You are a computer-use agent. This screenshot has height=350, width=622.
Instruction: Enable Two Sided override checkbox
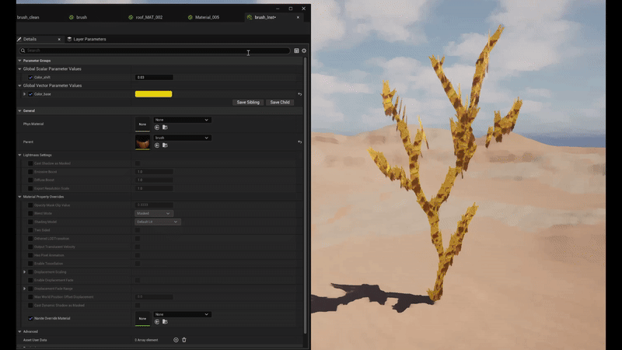(30, 230)
